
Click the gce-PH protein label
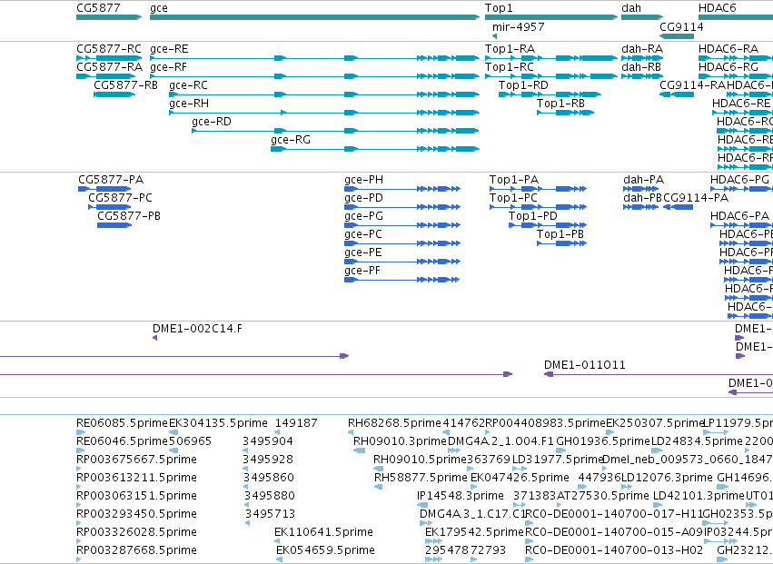(364, 181)
